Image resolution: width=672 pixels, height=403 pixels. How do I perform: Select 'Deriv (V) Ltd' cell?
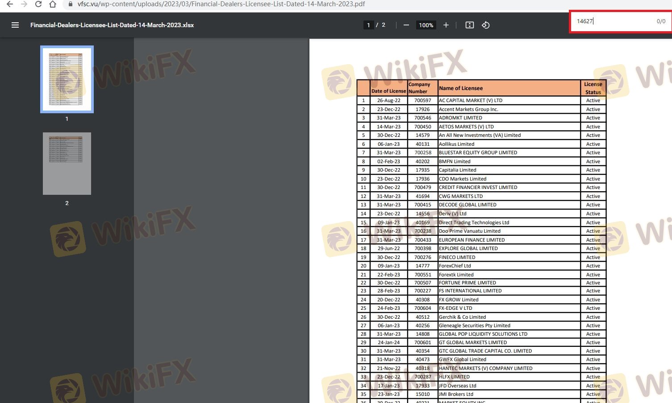click(509, 214)
